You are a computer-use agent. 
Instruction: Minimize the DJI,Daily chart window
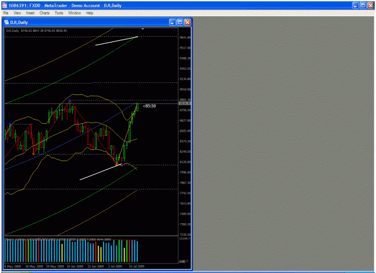[x=173, y=22]
